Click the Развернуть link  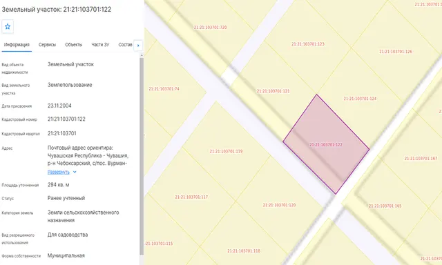[x=58, y=172]
